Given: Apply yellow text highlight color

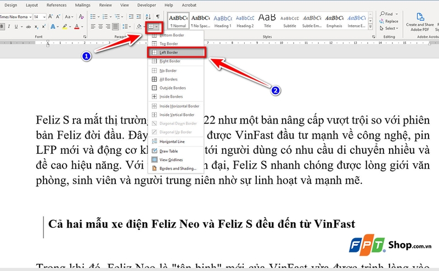Looking at the screenshot, I should [x=65, y=27].
